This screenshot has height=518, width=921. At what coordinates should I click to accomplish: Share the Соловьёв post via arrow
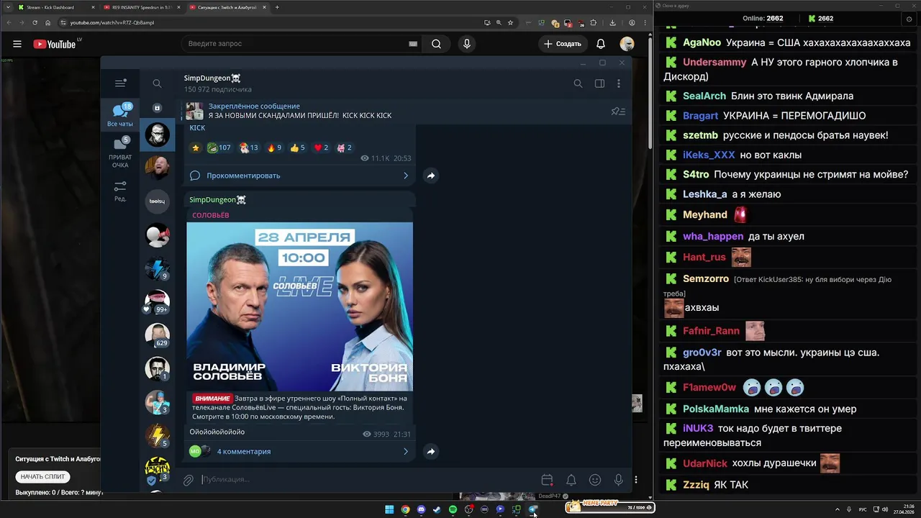click(x=430, y=452)
